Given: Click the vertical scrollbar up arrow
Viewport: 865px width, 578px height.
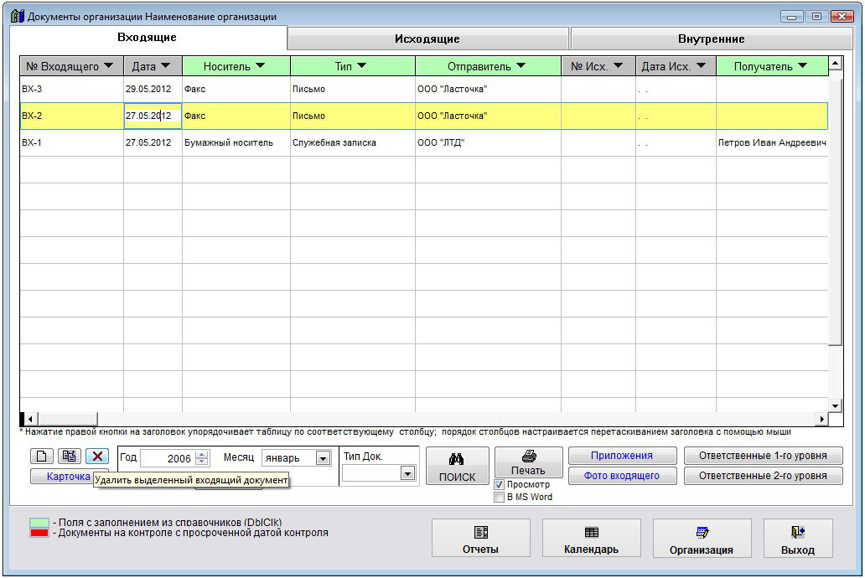Looking at the screenshot, I should (835, 64).
